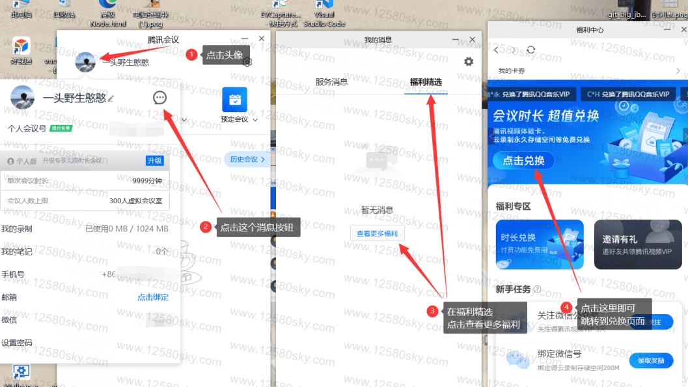
Task: Click 点击兑换 banner button
Action: coord(523,161)
